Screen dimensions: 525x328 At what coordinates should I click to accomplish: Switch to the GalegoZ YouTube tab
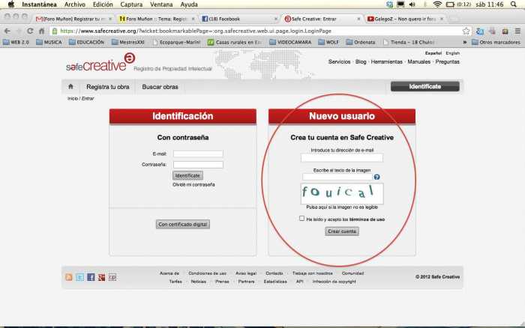(405, 19)
